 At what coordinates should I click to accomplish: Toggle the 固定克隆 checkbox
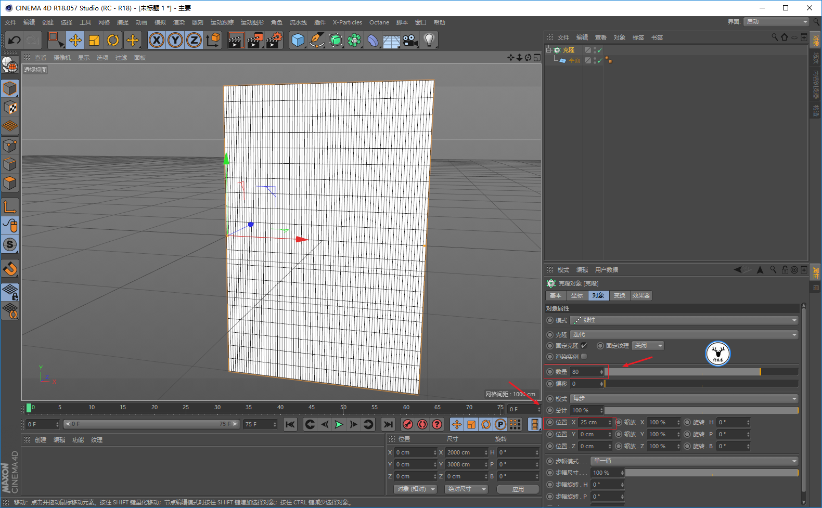coord(584,346)
